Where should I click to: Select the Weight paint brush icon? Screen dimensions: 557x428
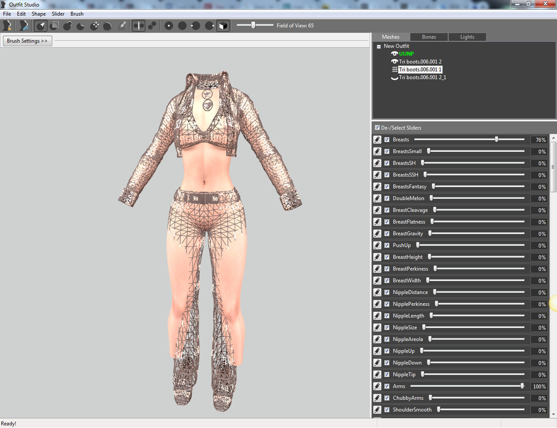122,26
